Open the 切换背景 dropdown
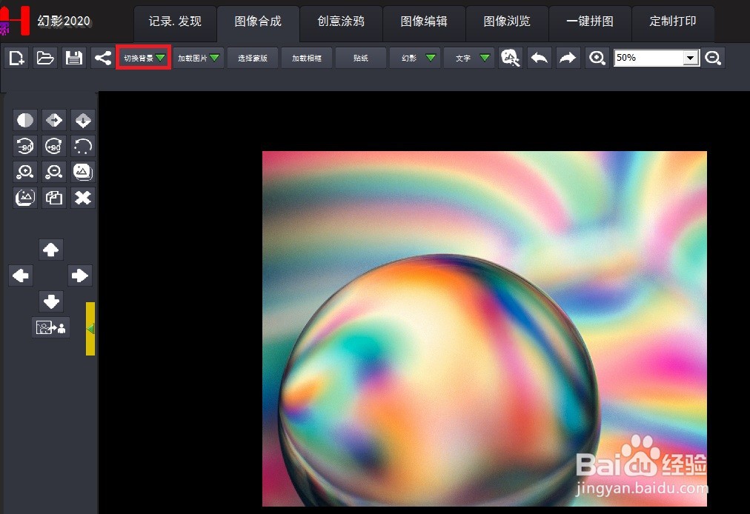The image size is (750, 514). [x=144, y=59]
